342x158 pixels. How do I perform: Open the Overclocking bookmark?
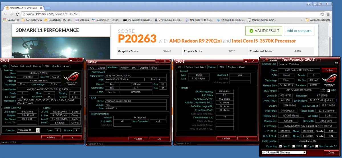[168, 20]
